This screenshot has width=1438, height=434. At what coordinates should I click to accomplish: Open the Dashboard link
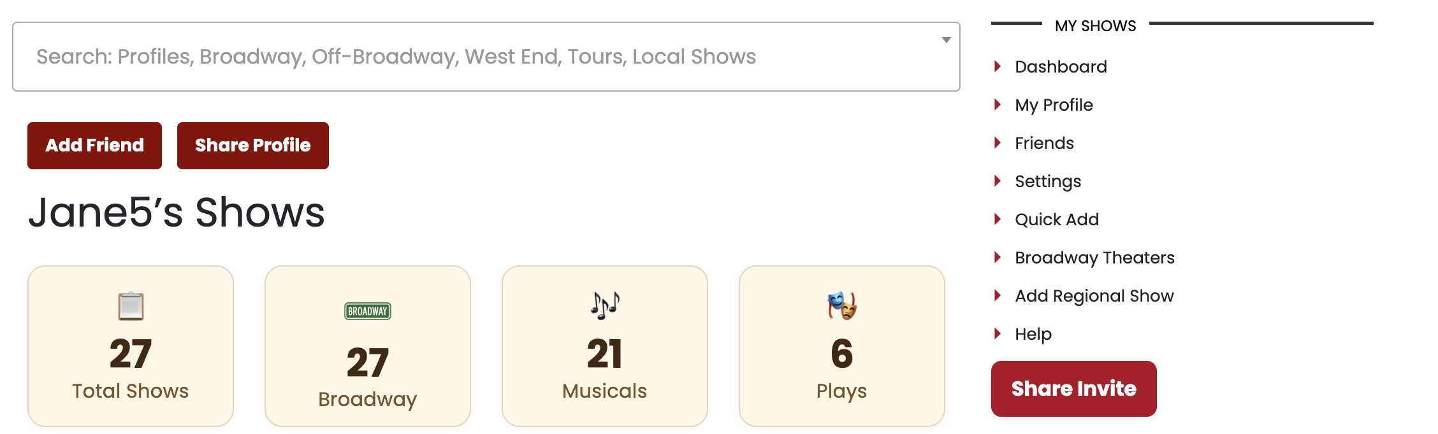click(x=1061, y=67)
